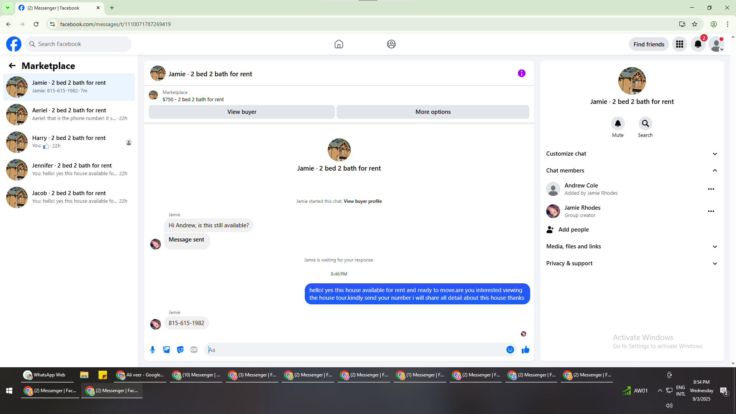The width and height of the screenshot is (736, 414).
Task: Open the Facebook logo home link
Action: (14, 44)
